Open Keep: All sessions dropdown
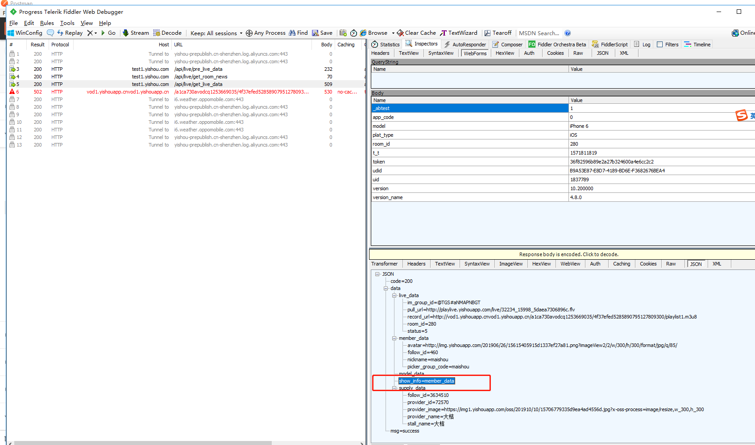 (x=216, y=33)
